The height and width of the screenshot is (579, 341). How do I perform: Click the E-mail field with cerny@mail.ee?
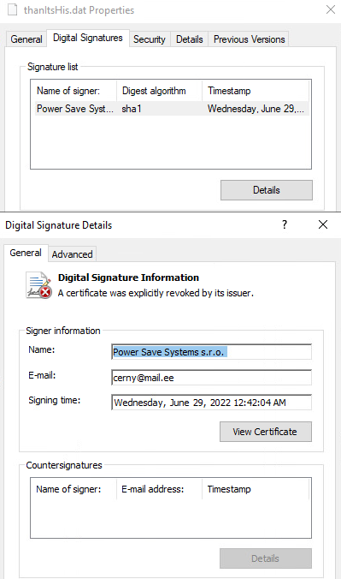click(212, 378)
